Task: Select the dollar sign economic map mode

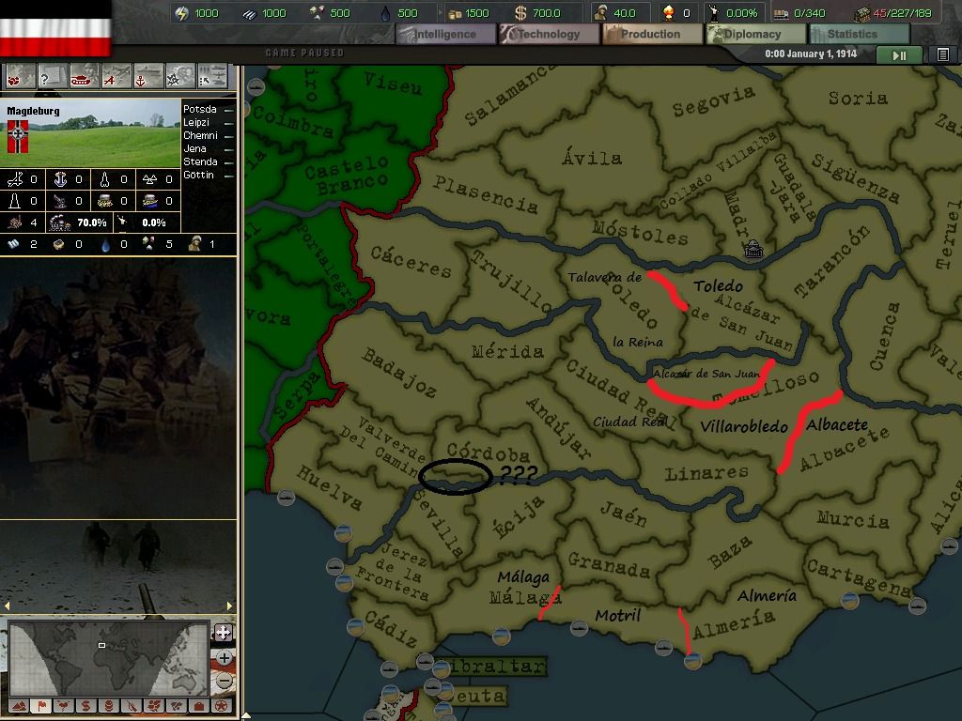Action: tap(85, 706)
